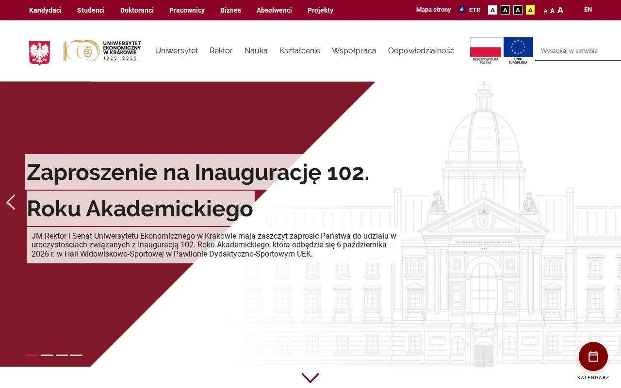Click the blue easy-to-read icon beside ETR
Image resolution: width=621 pixels, height=388 pixels.
click(462, 9)
